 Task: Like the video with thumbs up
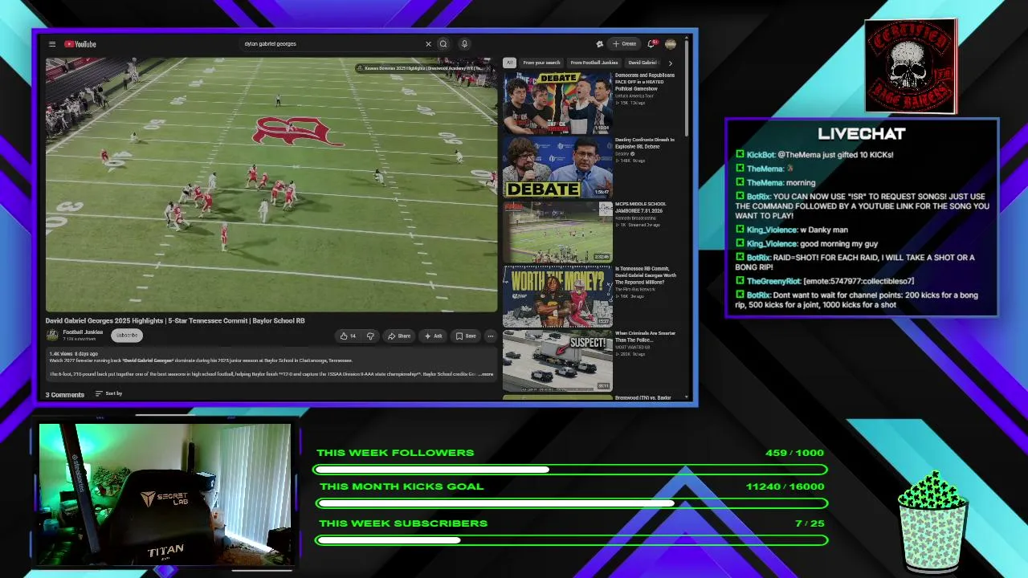(349, 336)
